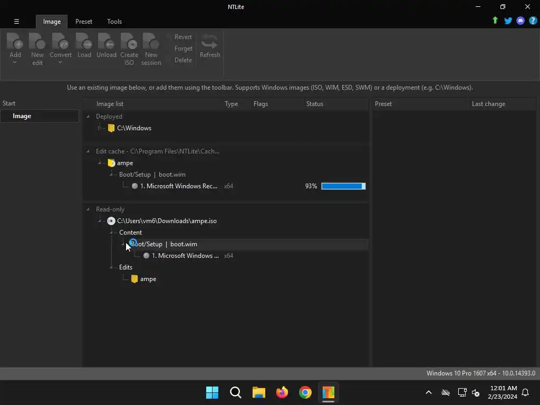The height and width of the screenshot is (405, 540).
Task: Collapse the Edits node
Action: click(x=111, y=267)
